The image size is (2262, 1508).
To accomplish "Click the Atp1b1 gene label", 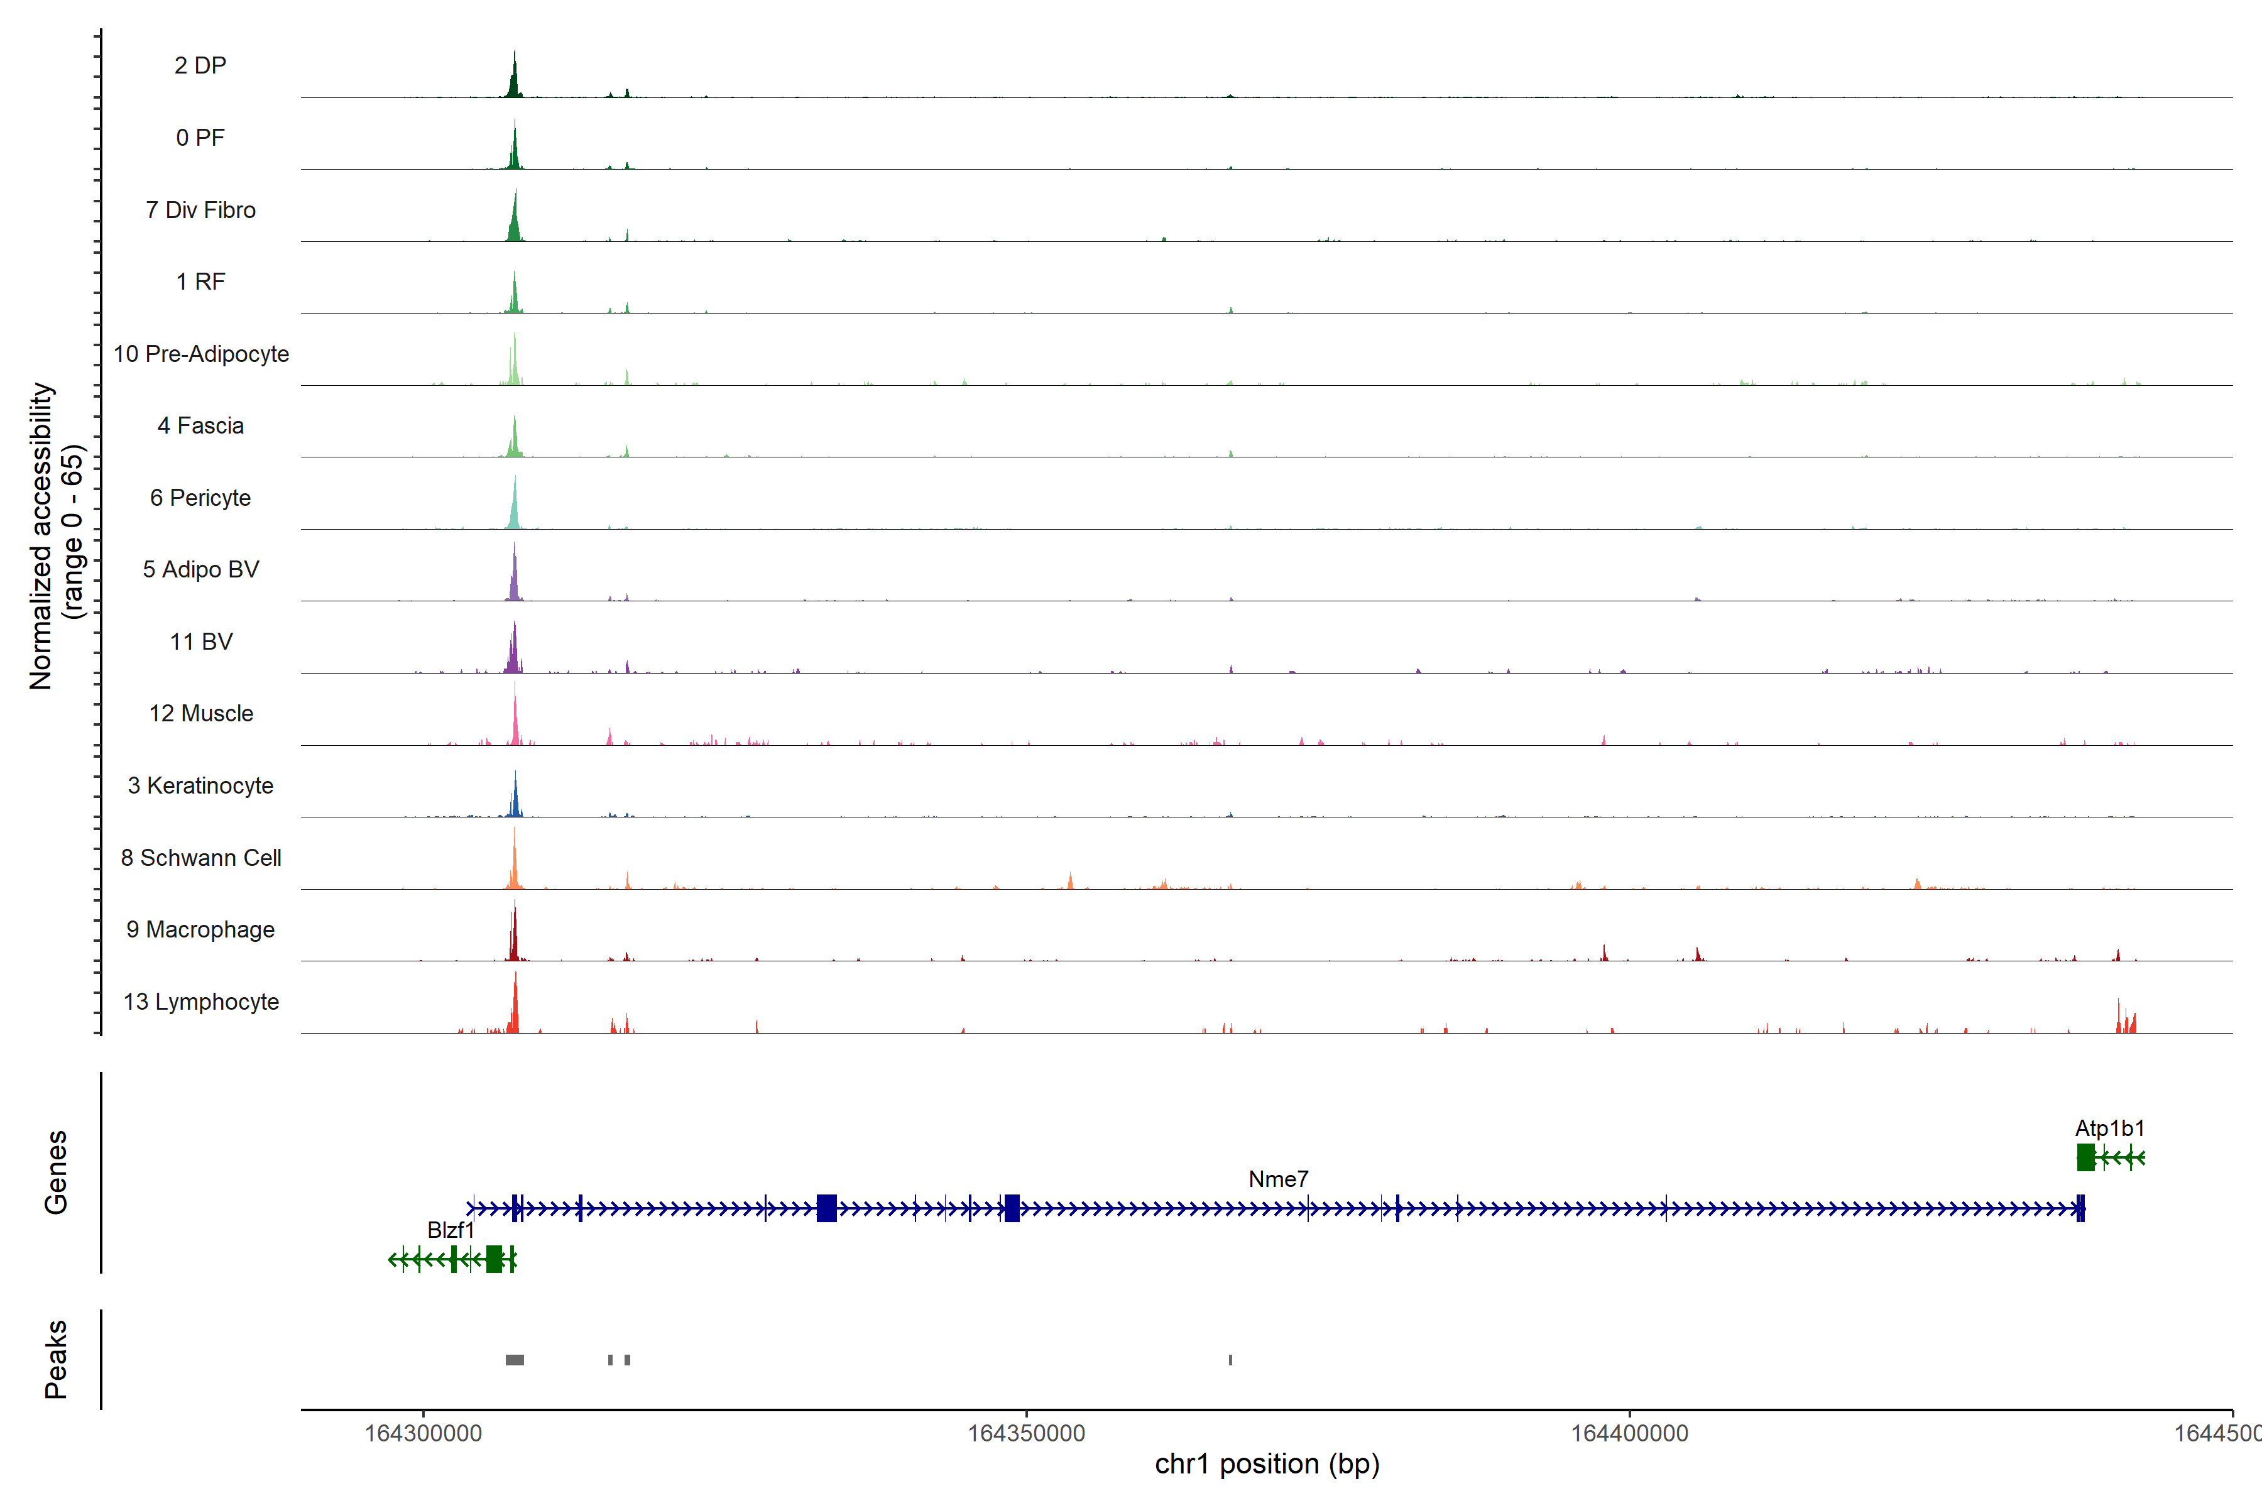I will click(2109, 1128).
